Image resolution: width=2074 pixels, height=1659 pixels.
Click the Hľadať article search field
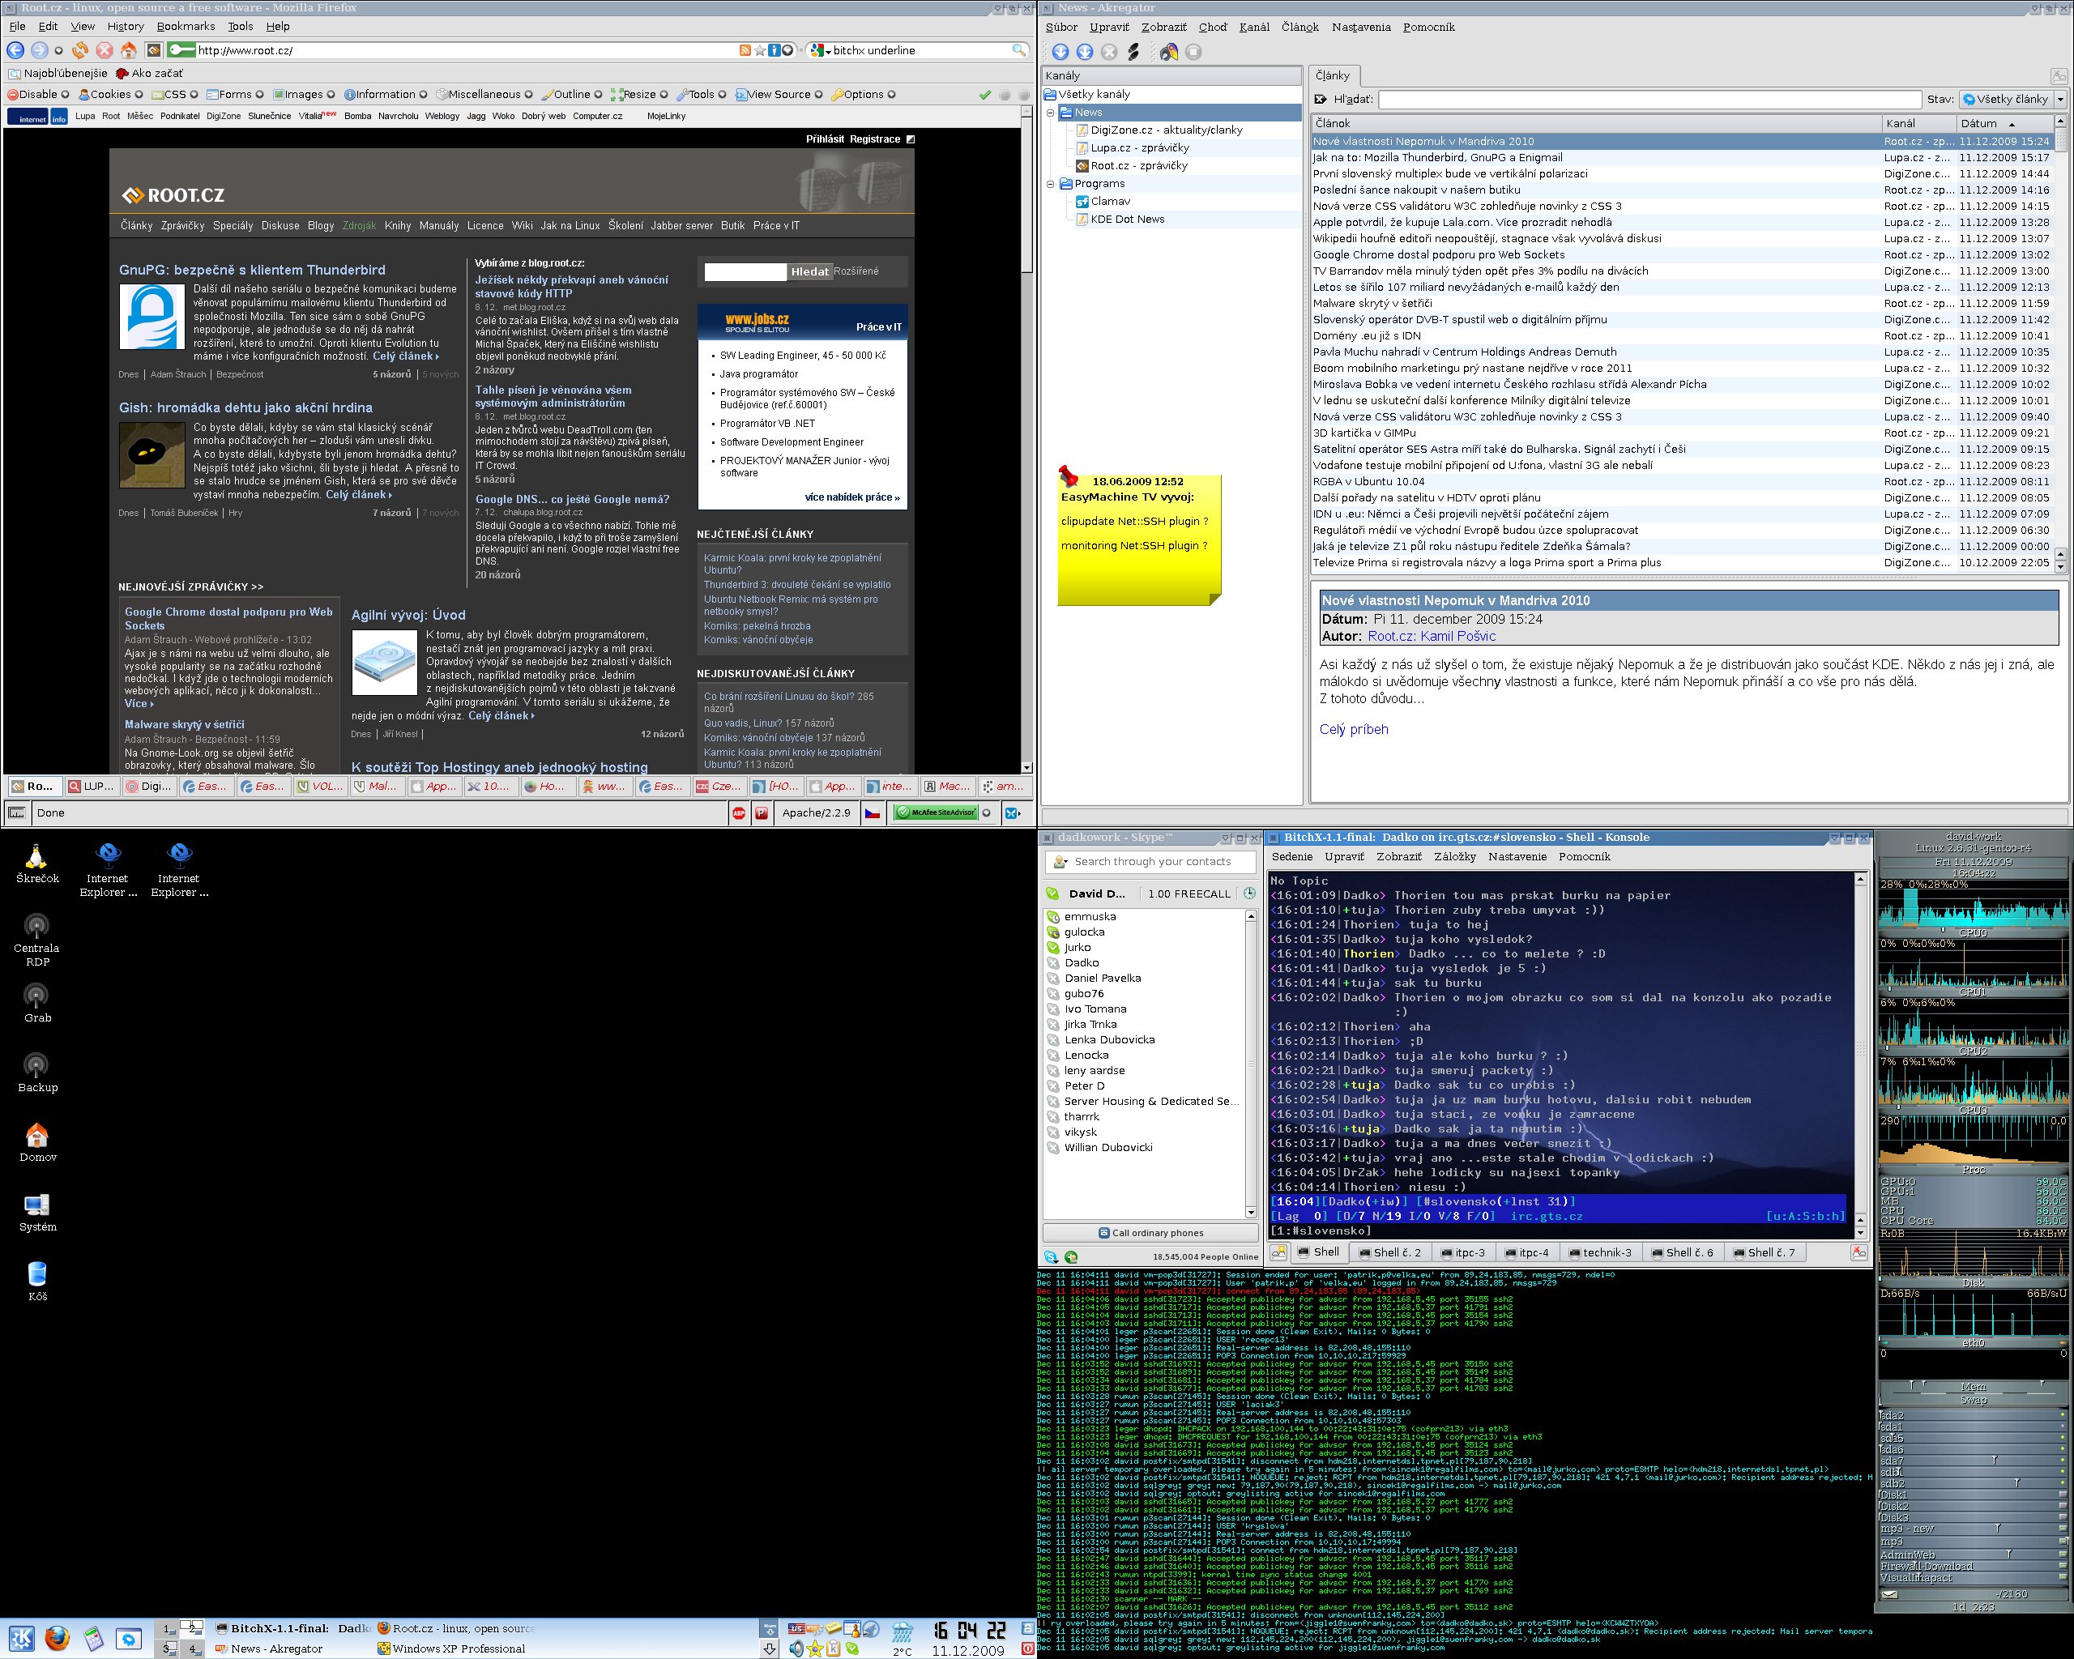coord(1649,99)
